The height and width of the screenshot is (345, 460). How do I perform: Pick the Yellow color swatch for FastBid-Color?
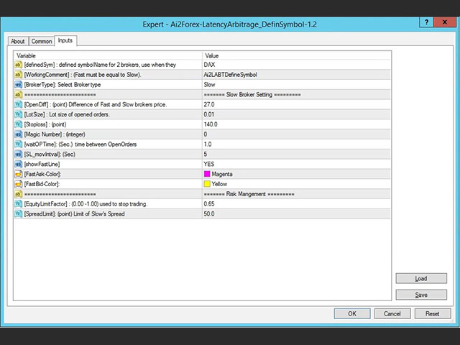pos(207,184)
